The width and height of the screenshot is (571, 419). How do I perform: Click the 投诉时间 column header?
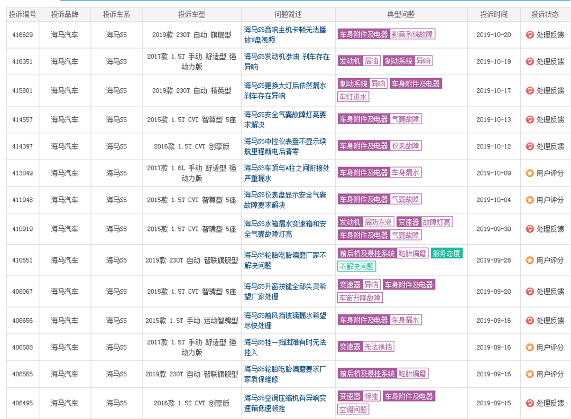coord(493,15)
